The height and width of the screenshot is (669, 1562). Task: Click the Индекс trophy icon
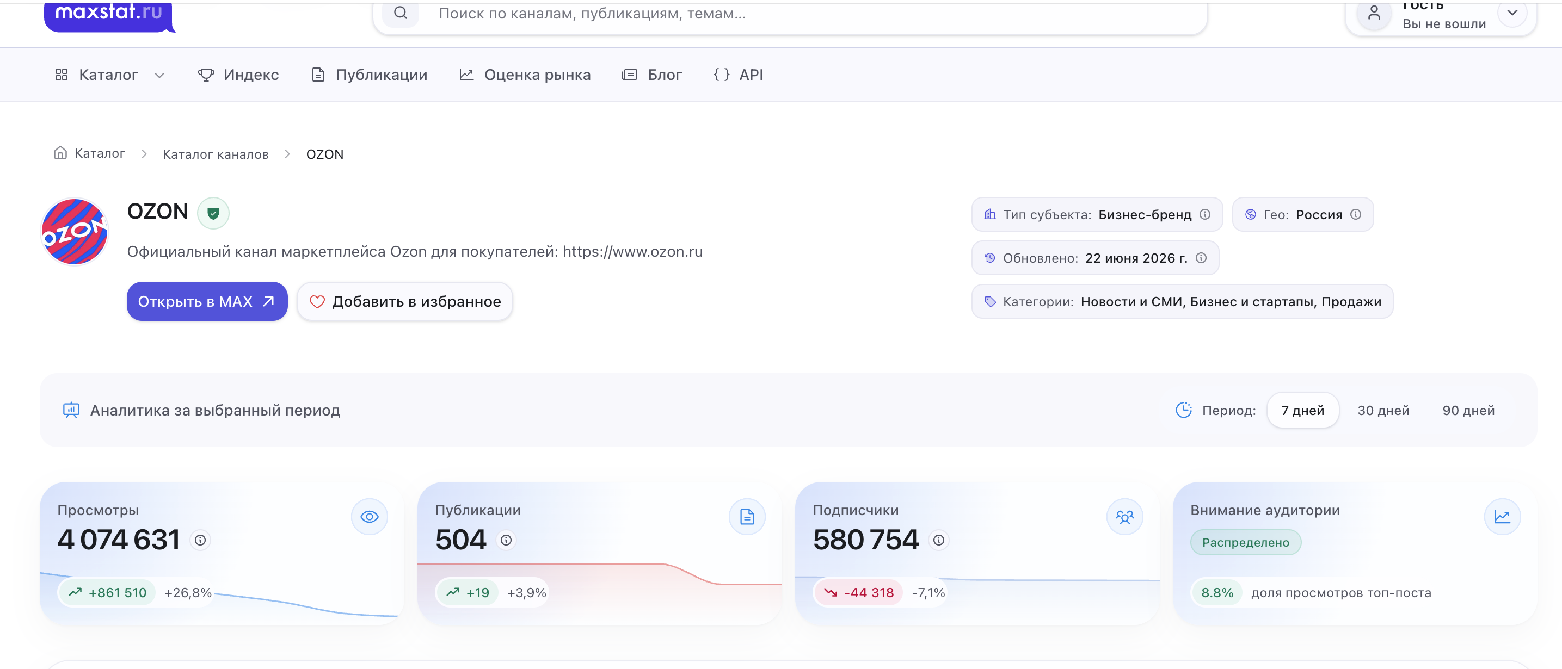click(x=206, y=75)
